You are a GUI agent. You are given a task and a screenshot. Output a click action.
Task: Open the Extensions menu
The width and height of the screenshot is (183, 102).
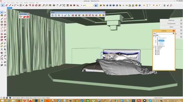click(x=32, y=3)
